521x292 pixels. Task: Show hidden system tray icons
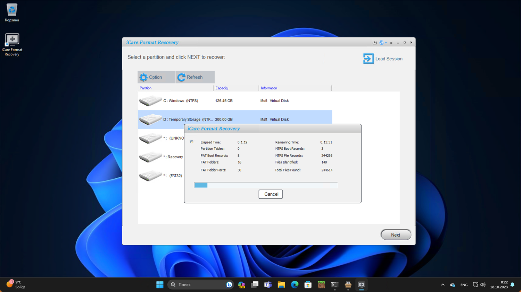point(443,285)
